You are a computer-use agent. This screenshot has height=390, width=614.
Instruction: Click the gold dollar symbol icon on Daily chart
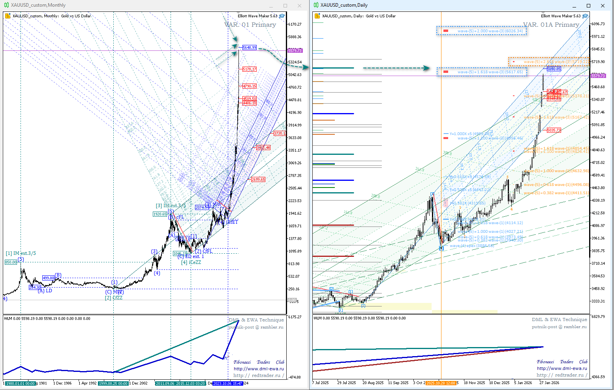click(x=317, y=16)
